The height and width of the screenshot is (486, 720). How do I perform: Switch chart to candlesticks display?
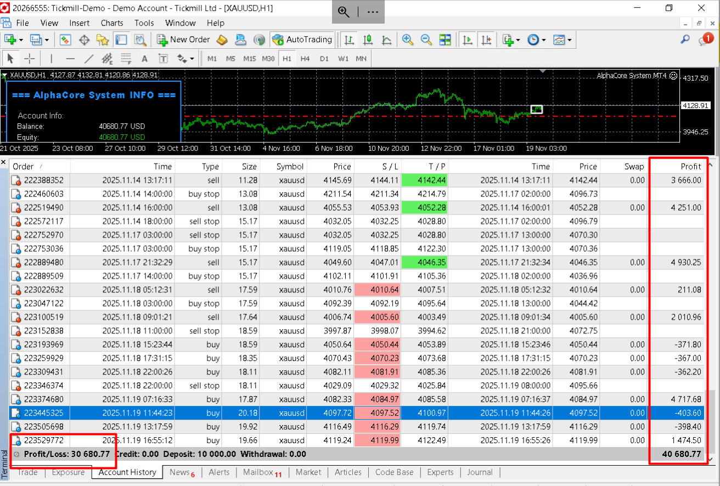pyautogui.click(x=368, y=39)
